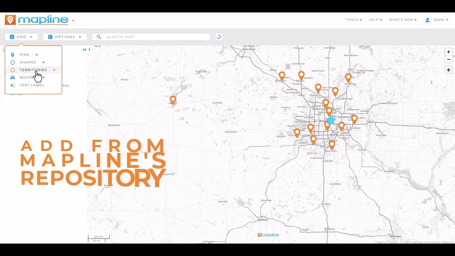Click the Mapline logo
This screenshot has width=455, height=256.
(x=37, y=20)
